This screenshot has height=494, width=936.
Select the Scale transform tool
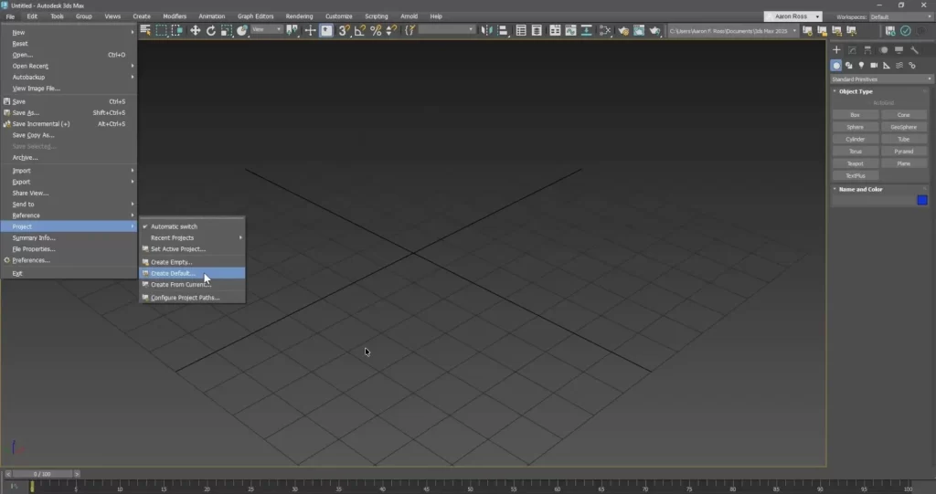tap(227, 30)
